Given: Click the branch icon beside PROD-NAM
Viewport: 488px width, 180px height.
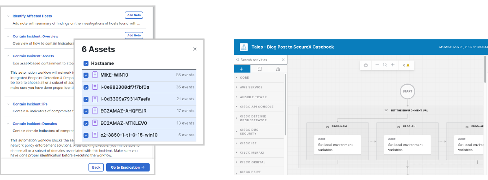Looking at the screenshot, I should (x=327, y=126).
